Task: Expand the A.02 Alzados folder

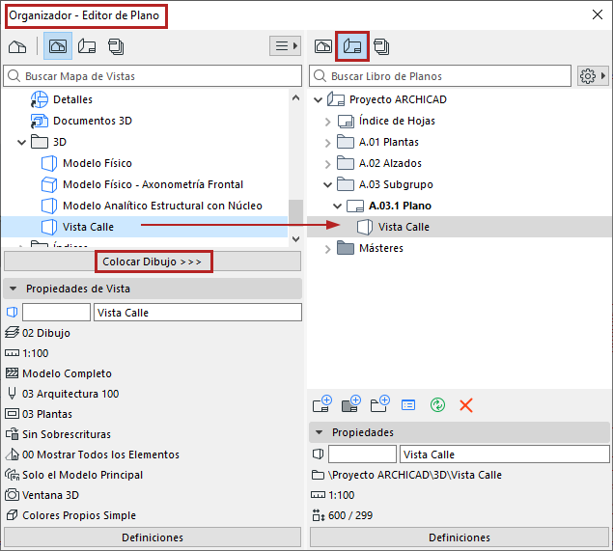Action: pos(327,164)
